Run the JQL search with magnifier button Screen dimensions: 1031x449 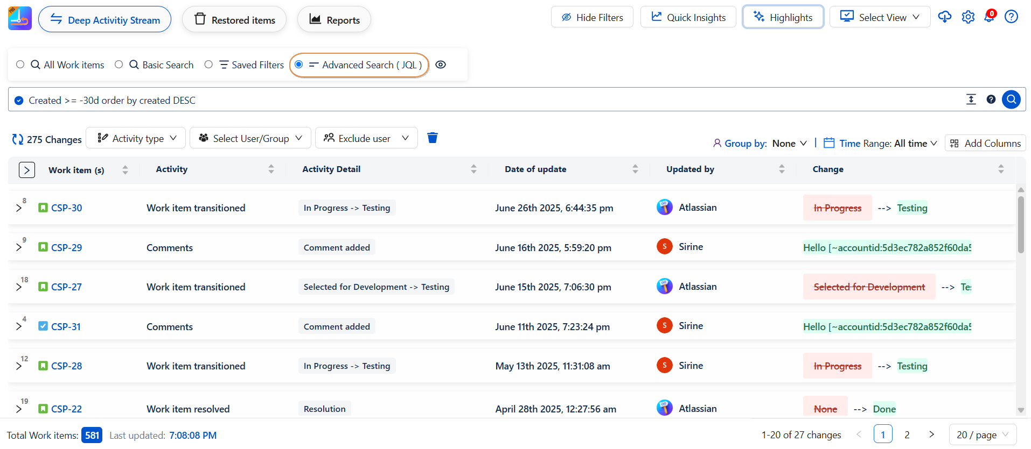[1011, 99]
